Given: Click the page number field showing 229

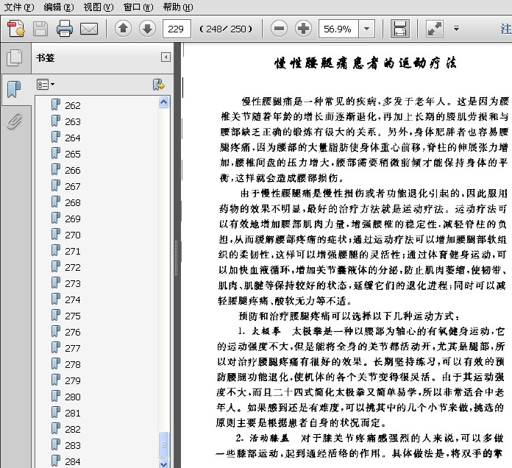Looking at the screenshot, I should (177, 29).
